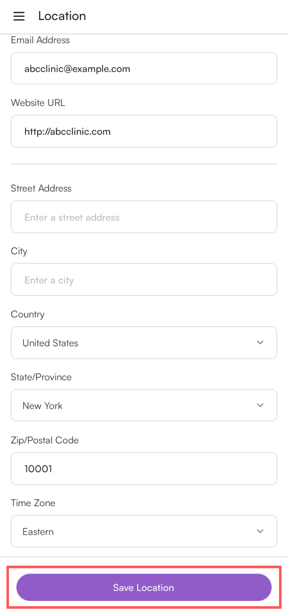Focus the Zip/Postal Code field containing 10001
This screenshot has width=288, height=611.
(144, 468)
